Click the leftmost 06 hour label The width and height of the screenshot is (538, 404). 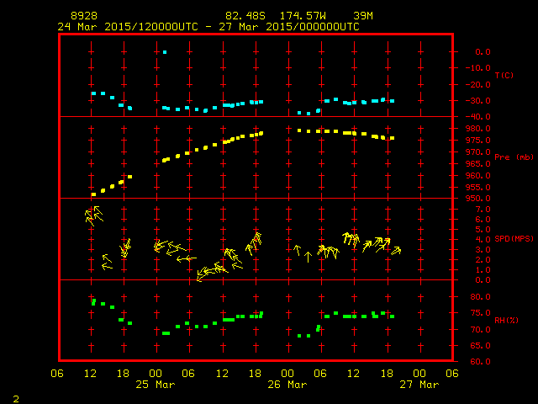point(57,374)
